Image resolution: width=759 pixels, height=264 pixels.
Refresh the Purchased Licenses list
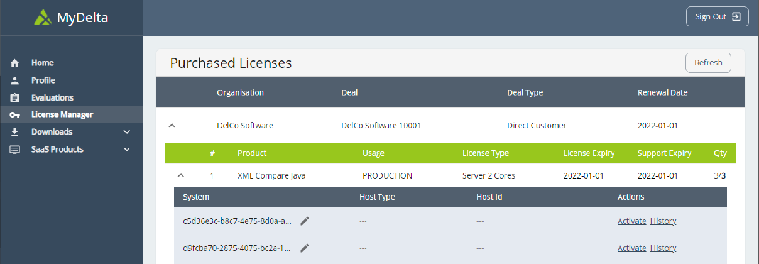708,63
